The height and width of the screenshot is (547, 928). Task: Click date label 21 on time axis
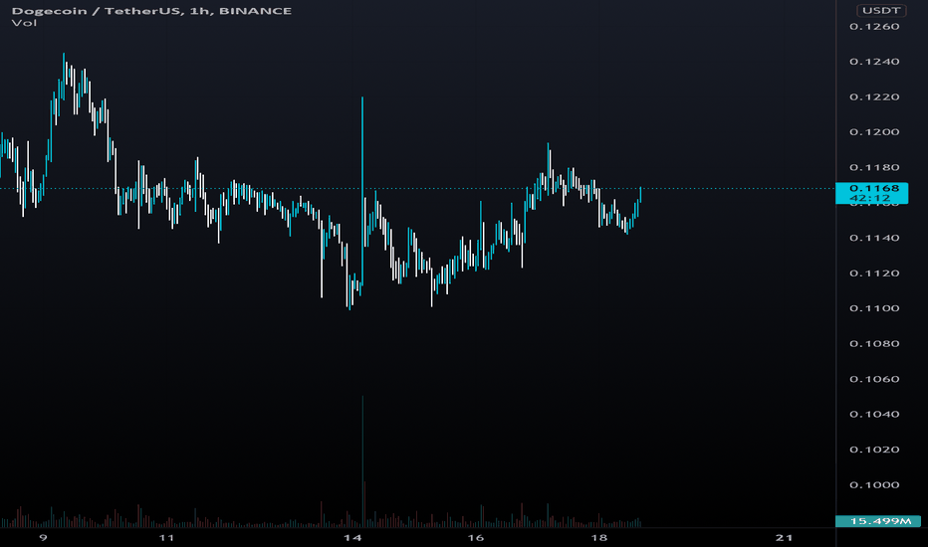(785, 537)
